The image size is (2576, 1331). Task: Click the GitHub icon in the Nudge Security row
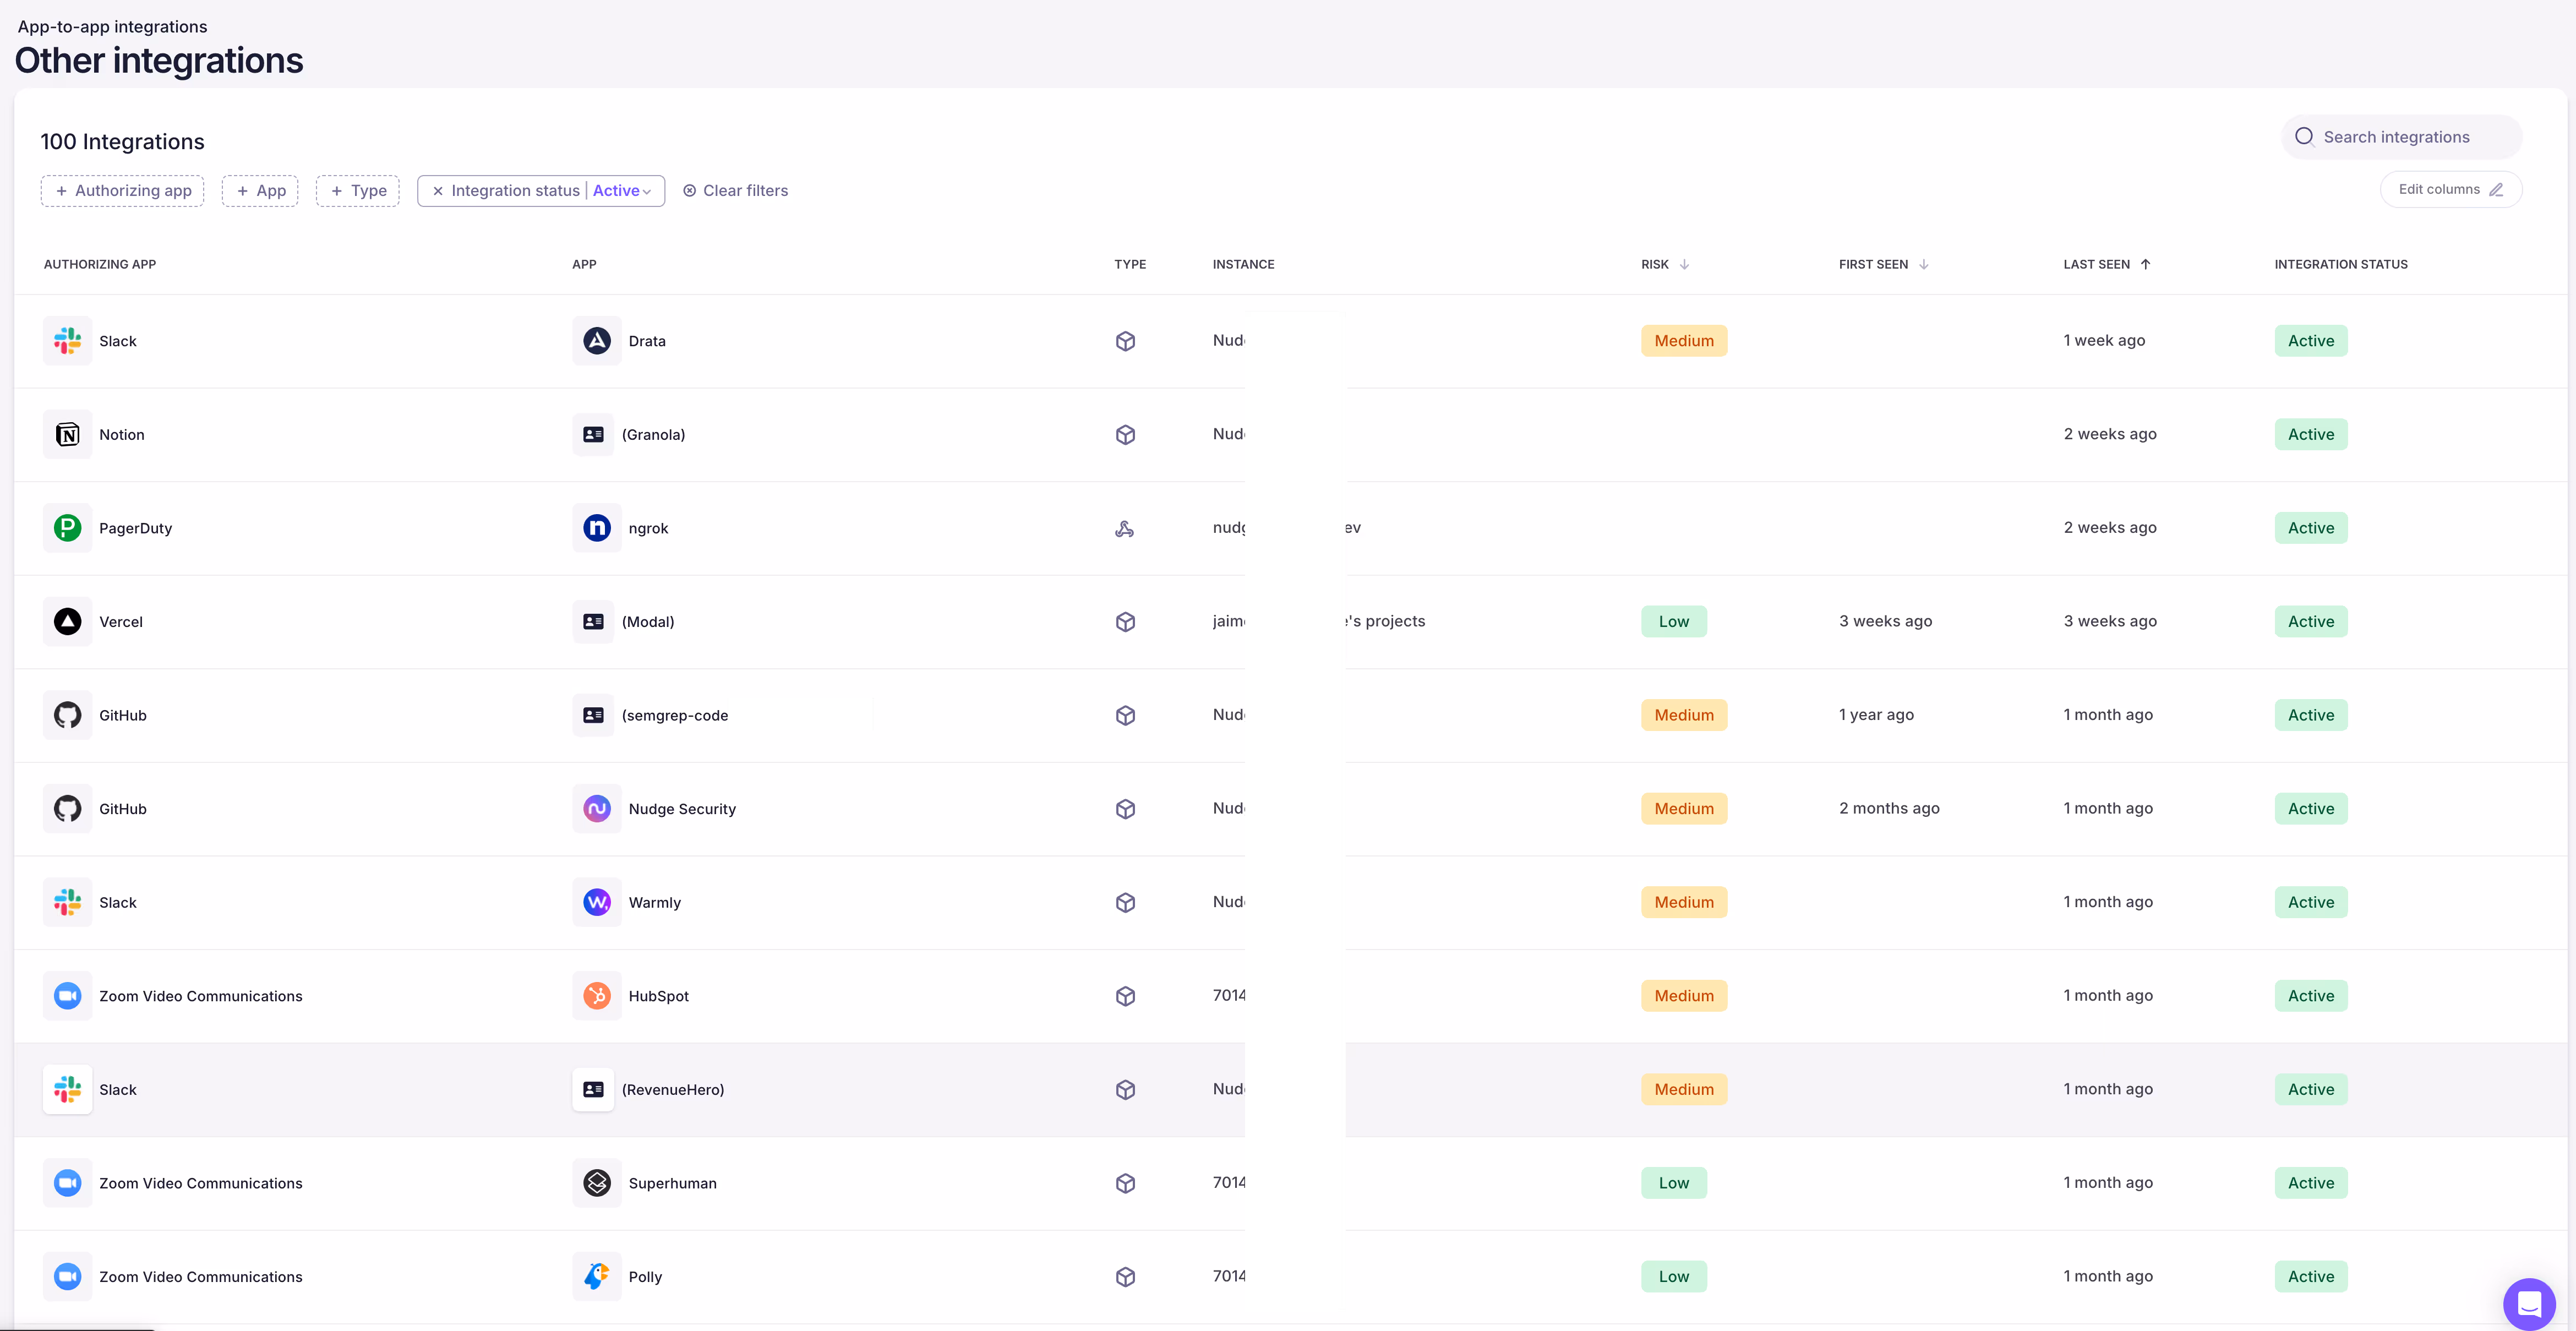[x=67, y=809]
